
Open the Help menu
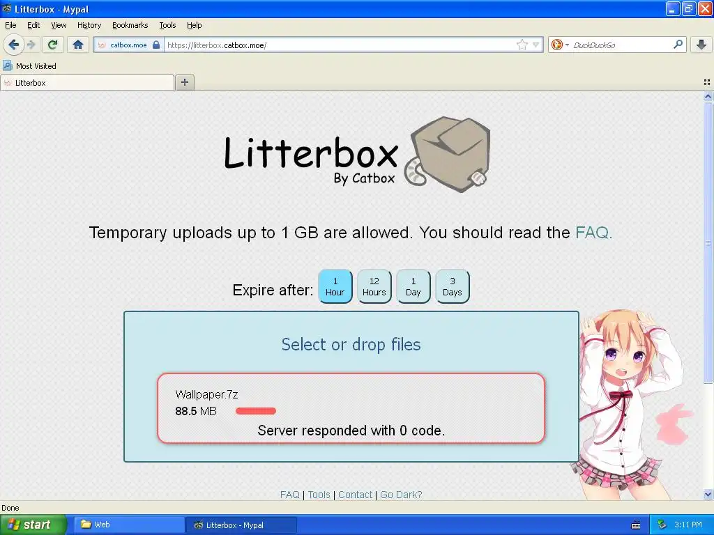pyautogui.click(x=195, y=25)
